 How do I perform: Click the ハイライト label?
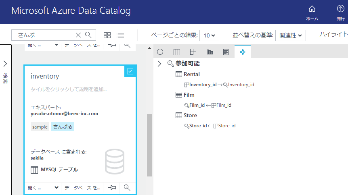[x=333, y=34]
